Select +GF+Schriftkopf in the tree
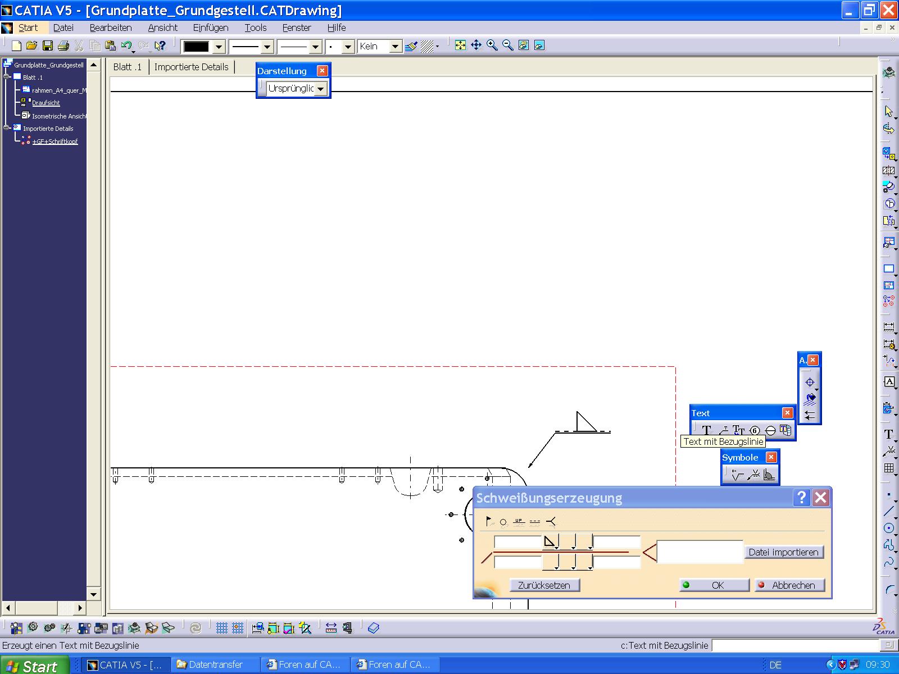This screenshot has width=899, height=674. pos(55,142)
